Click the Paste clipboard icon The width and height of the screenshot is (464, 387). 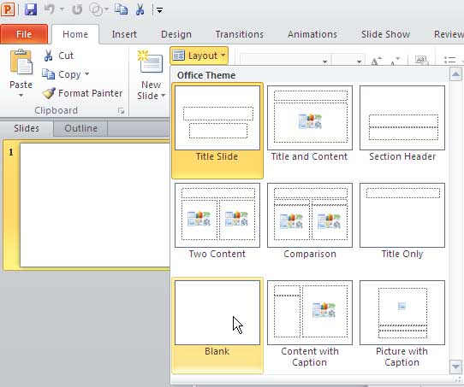[21, 62]
